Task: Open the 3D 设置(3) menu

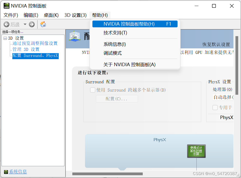Action: (76, 15)
